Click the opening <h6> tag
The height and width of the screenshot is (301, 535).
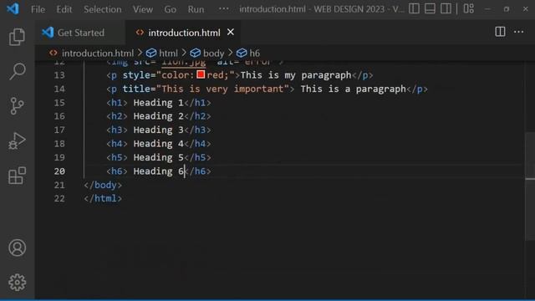point(117,171)
